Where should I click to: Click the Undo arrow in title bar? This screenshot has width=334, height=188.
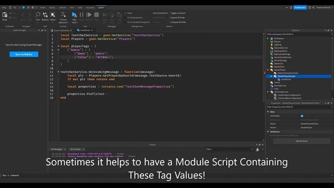click(x=15, y=7)
